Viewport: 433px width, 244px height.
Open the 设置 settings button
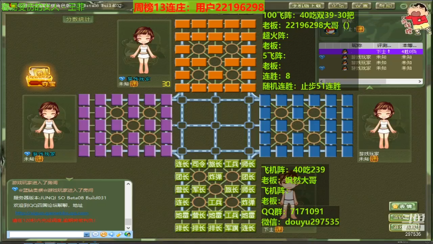362,5
